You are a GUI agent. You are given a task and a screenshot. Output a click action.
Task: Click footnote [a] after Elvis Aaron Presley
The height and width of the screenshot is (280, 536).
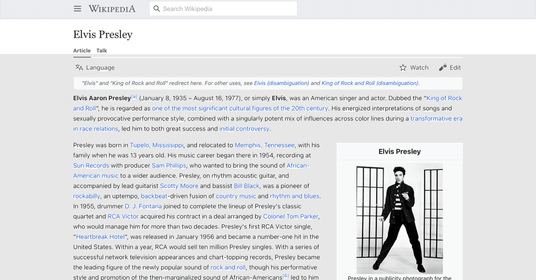point(134,97)
